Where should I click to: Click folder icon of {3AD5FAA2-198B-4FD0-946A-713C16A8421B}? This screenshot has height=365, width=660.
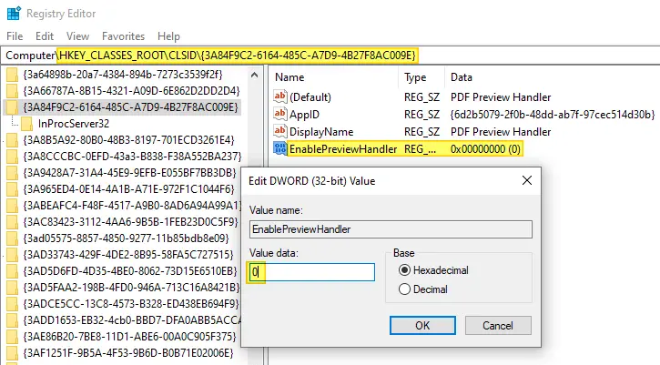[x=12, y=288]
